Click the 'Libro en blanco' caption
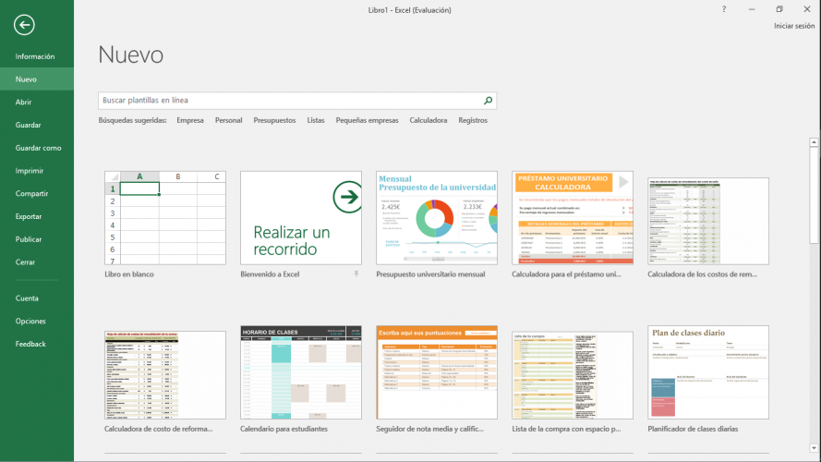This screenshot has width=821, height=462. point(128,274)
